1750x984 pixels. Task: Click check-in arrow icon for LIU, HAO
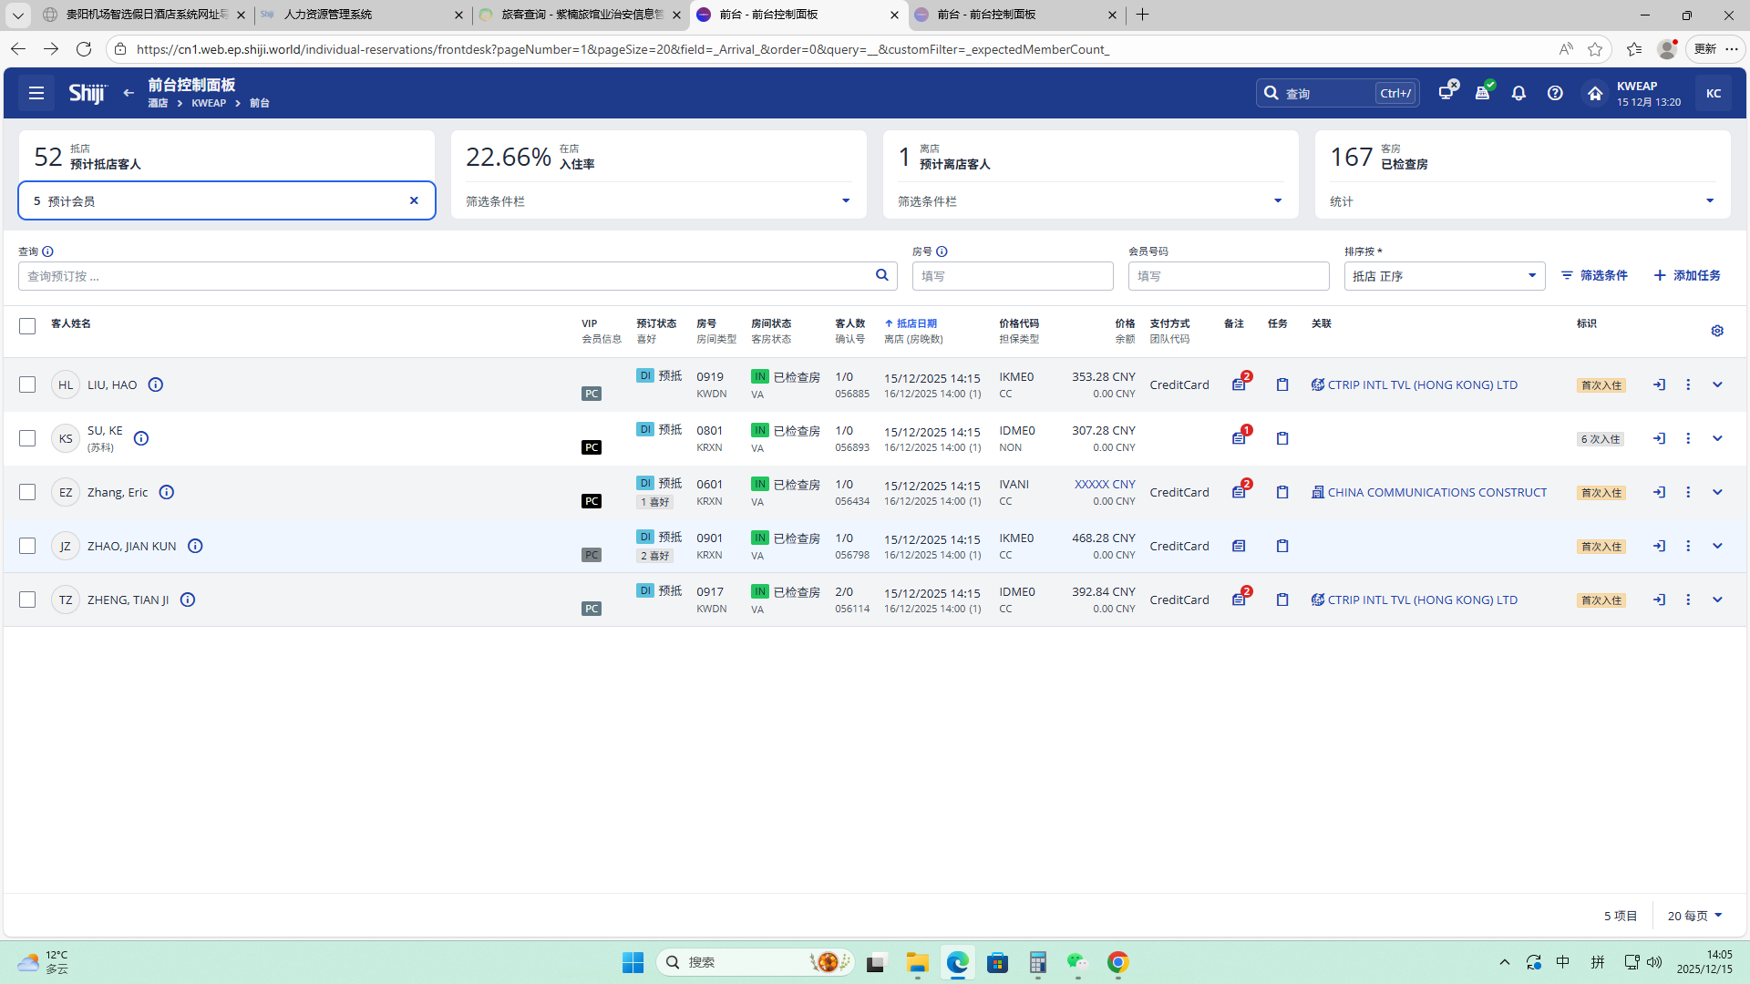pyautogui.click(x=1659, y=384)
